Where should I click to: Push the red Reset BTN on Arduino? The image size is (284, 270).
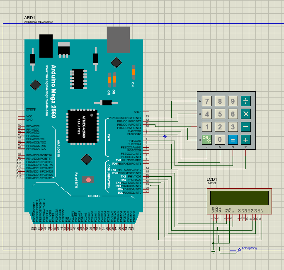(x=88, y=179)
